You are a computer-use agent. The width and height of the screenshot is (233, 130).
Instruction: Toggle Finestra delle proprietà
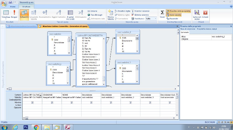pyautogui.click(x=178, y=11)
